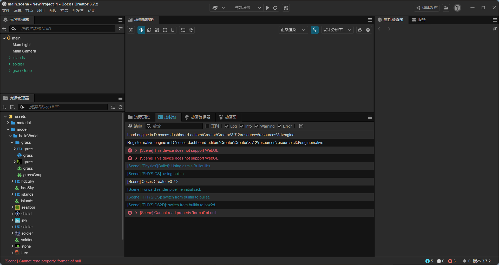The width and height of the screenshot is (499, 265).
Task: Switch to the 服务 tab
Action: (419, 20)
